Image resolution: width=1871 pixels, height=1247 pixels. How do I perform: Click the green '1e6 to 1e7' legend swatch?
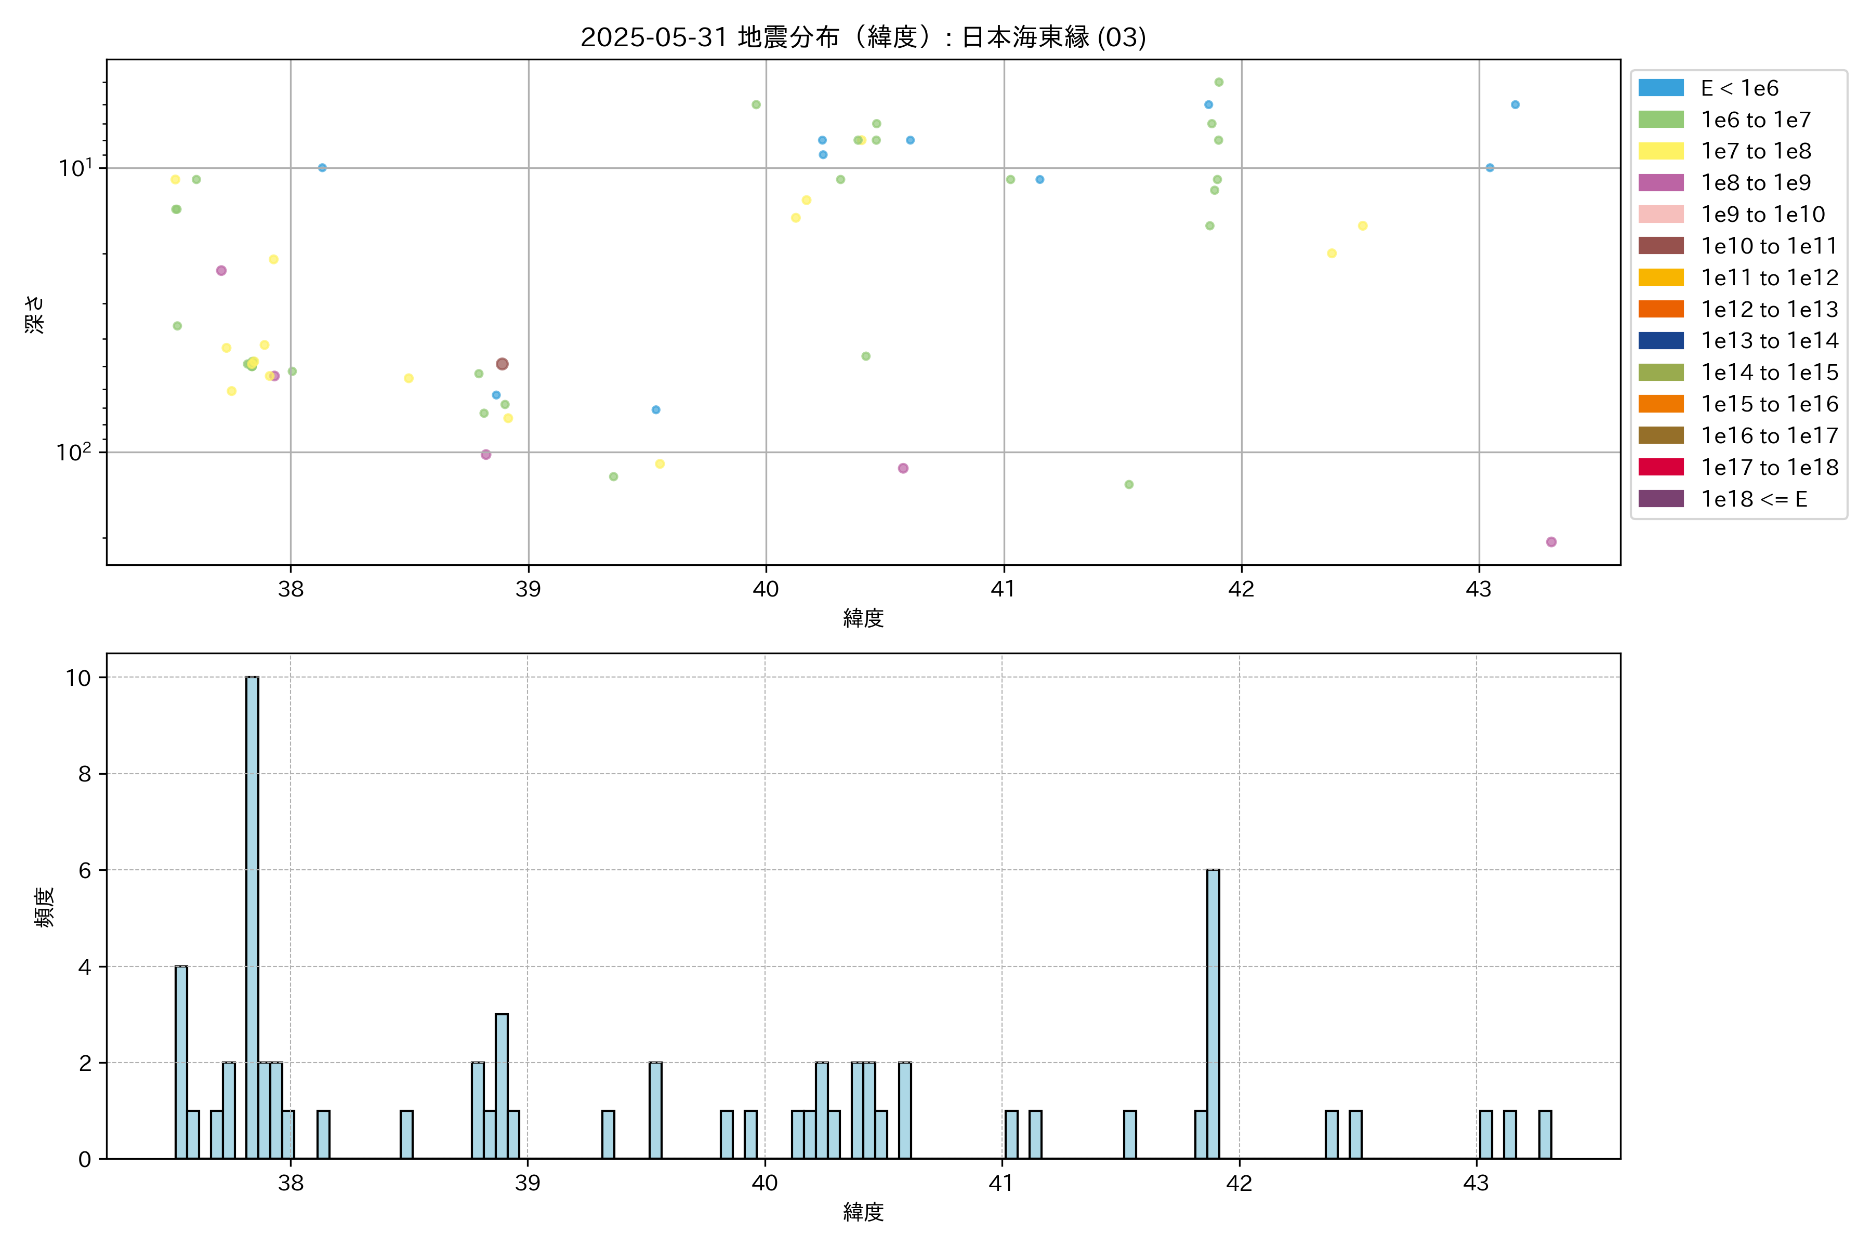tap(1660, 120)
